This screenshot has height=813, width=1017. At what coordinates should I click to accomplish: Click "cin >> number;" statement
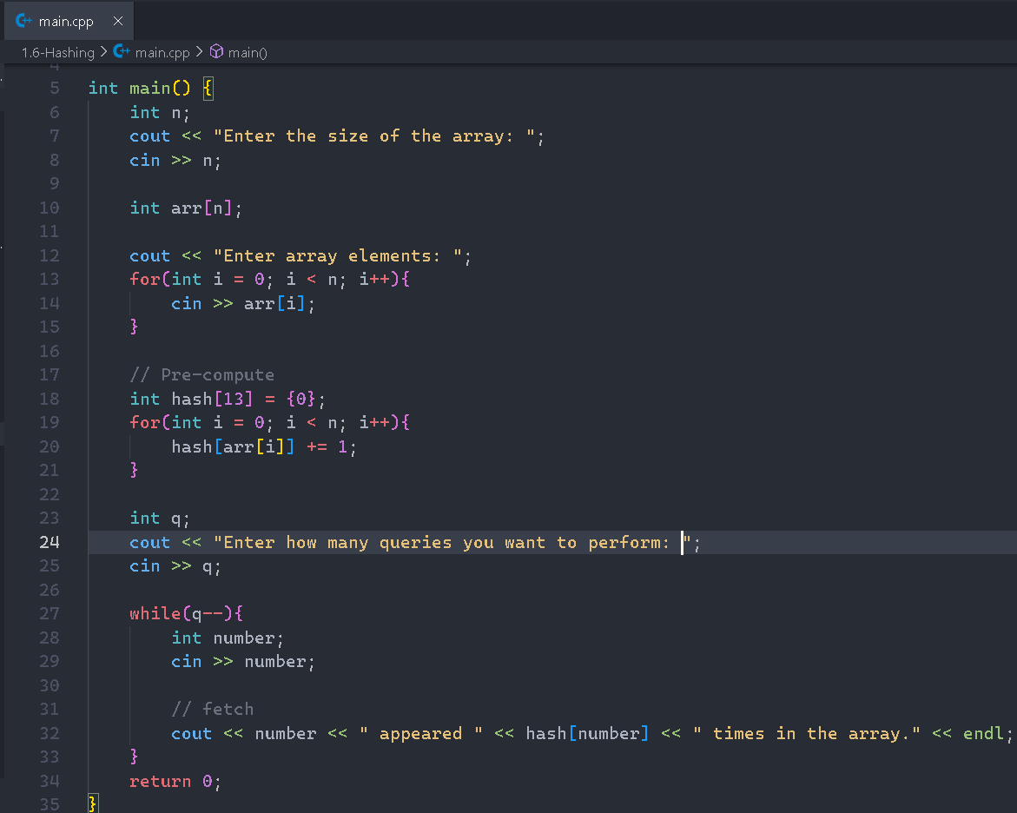click(243, 662)
